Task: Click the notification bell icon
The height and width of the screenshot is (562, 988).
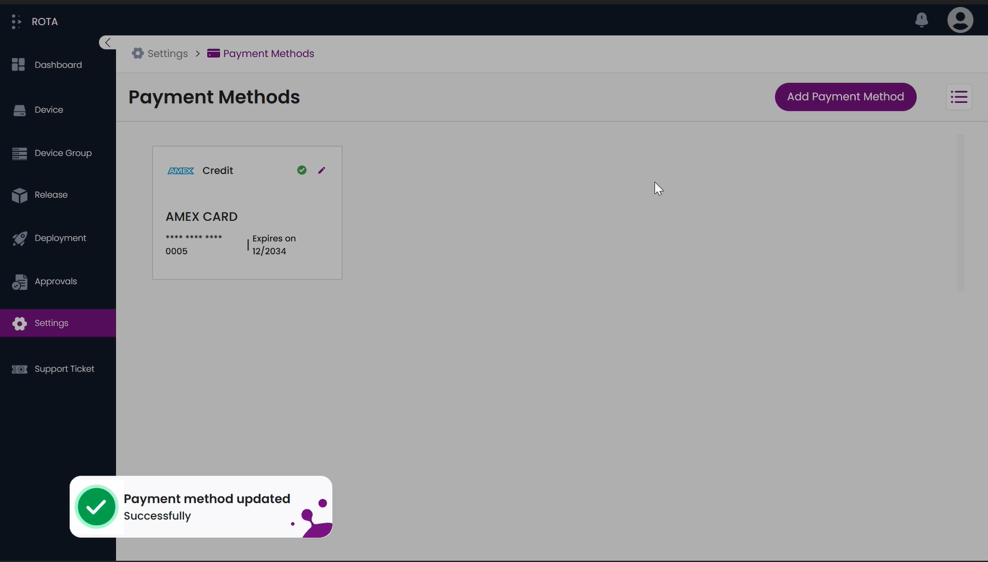Action: point(921,20)
